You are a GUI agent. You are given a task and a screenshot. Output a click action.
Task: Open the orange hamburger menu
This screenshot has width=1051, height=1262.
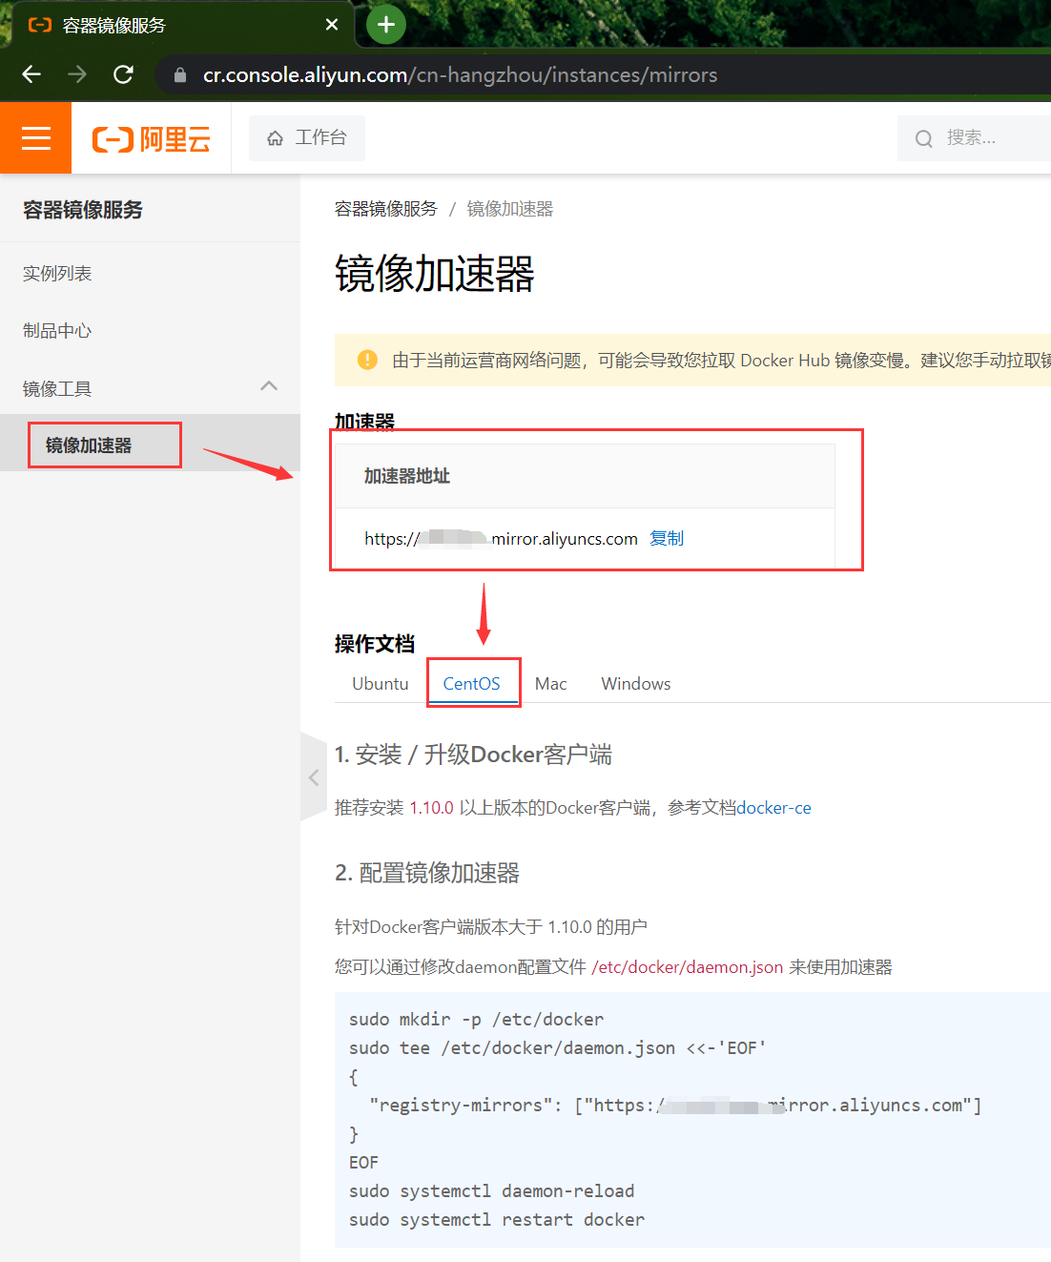pyautogui.click(x=36, y=138)
